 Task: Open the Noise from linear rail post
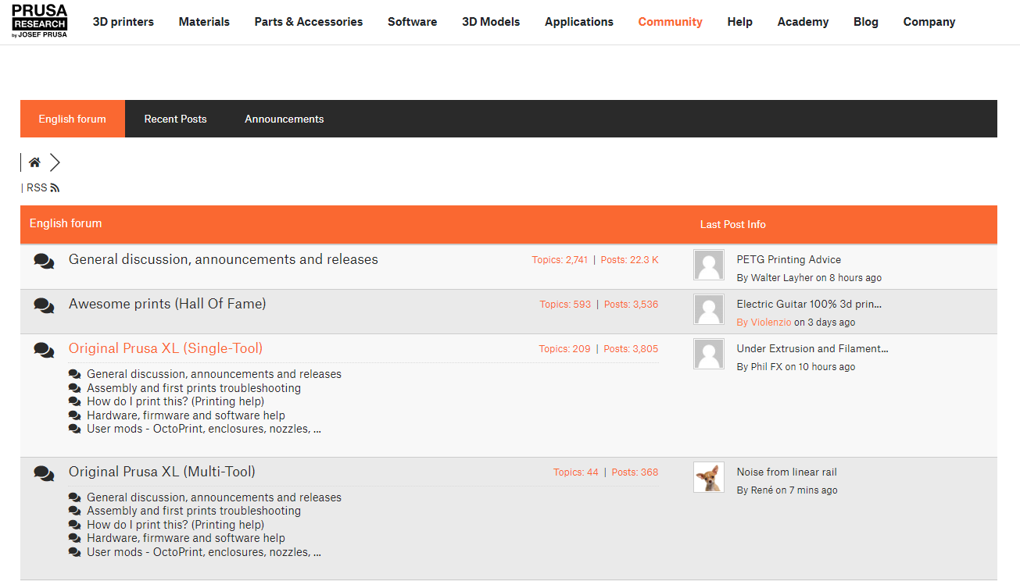point(786,472)
